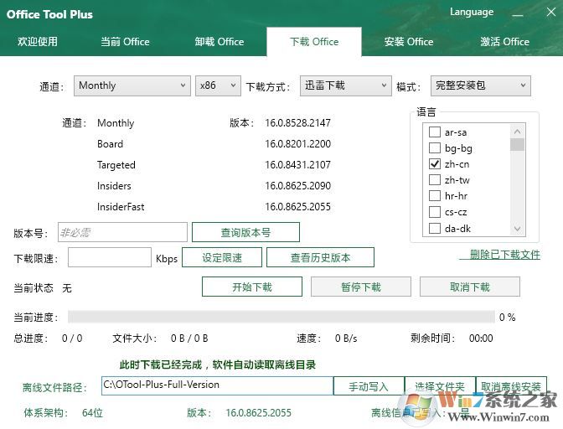The image size is (563, 429).
Task: Switch to the 当前 Office tab
Action: tap(125, 42)
